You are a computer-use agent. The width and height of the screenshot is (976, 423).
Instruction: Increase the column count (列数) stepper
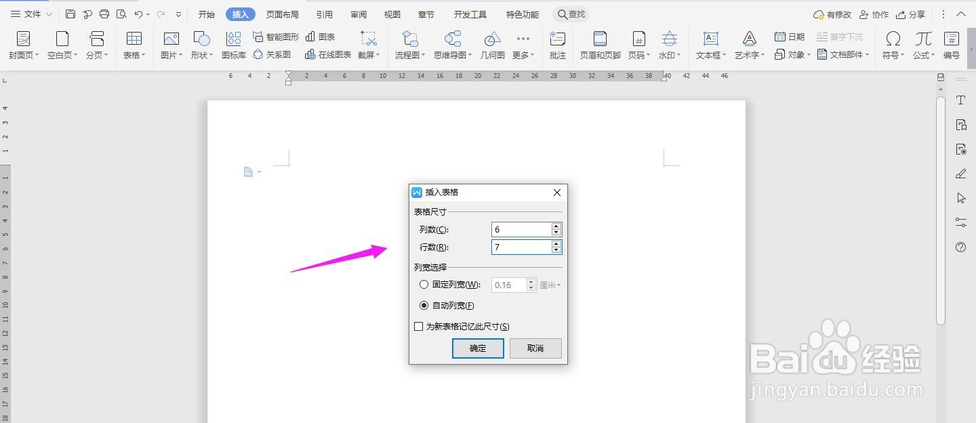pyautogui.click(x=556, y=226)
